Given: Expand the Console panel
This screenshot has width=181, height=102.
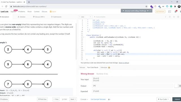Looking at the screenshot, I should pos(84,99).
